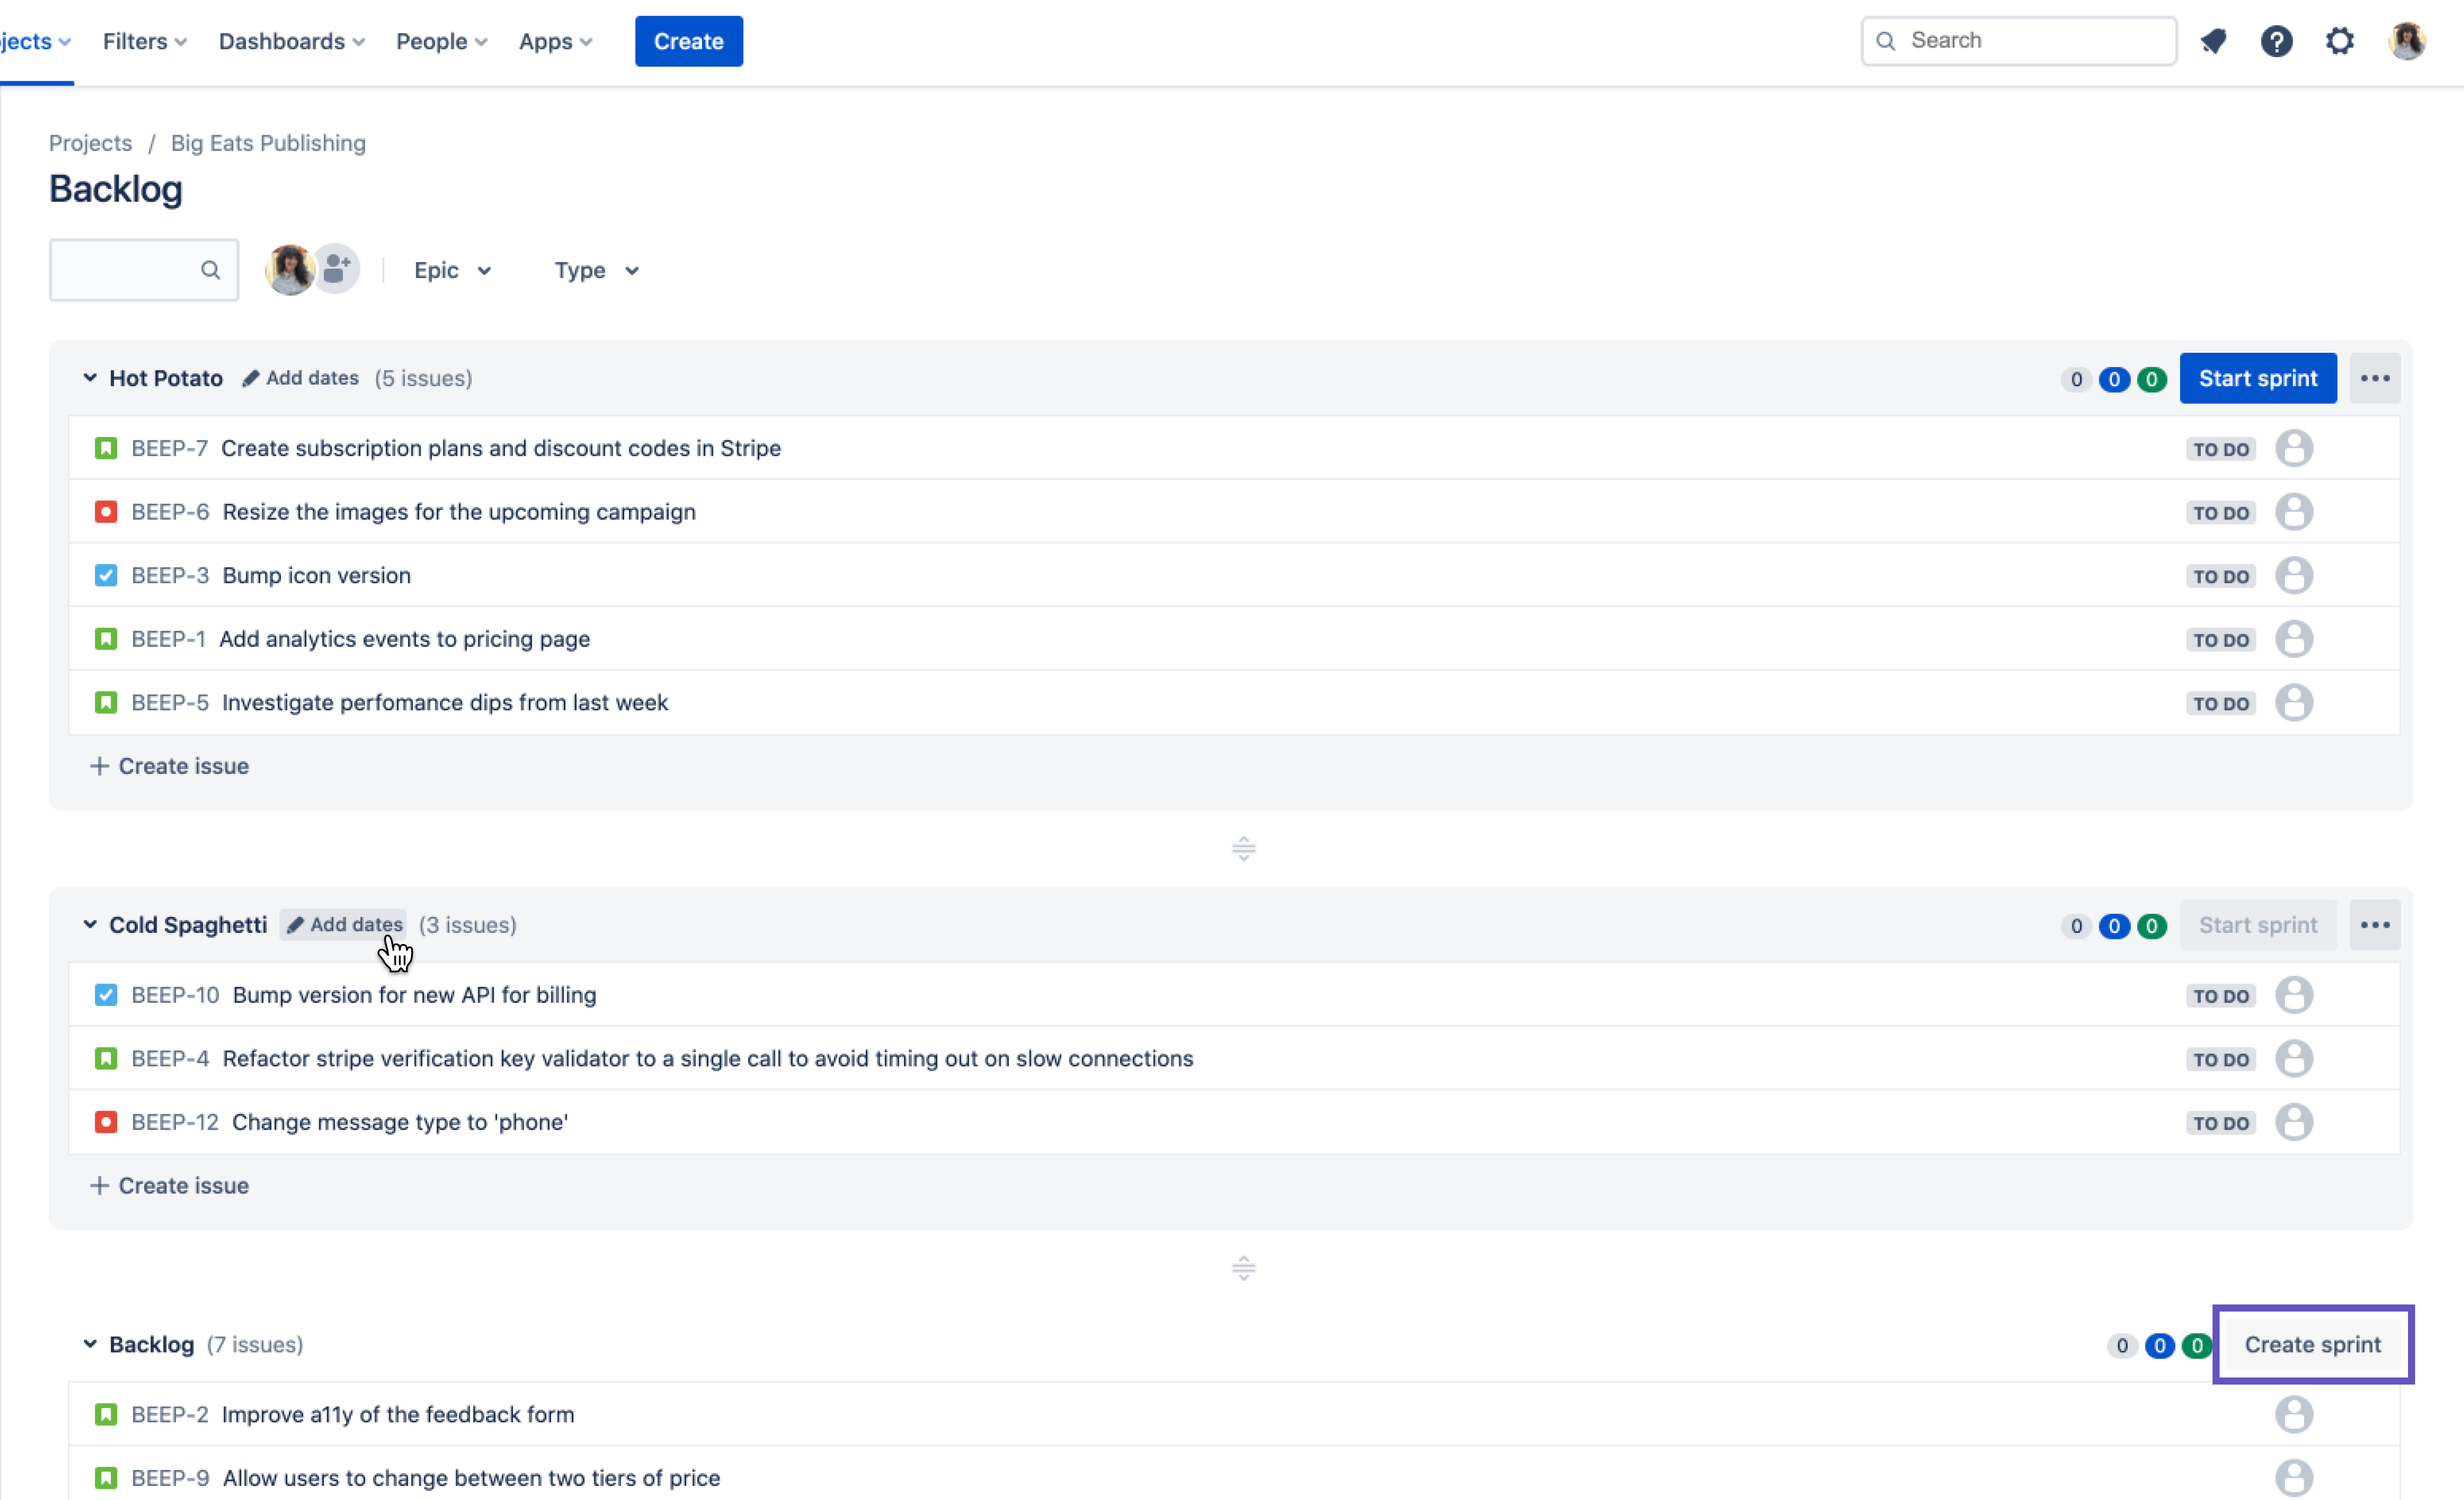
Task: Click Create sprint in Backlog section
Action: pyautogui.click(x=2313, y=1343)
